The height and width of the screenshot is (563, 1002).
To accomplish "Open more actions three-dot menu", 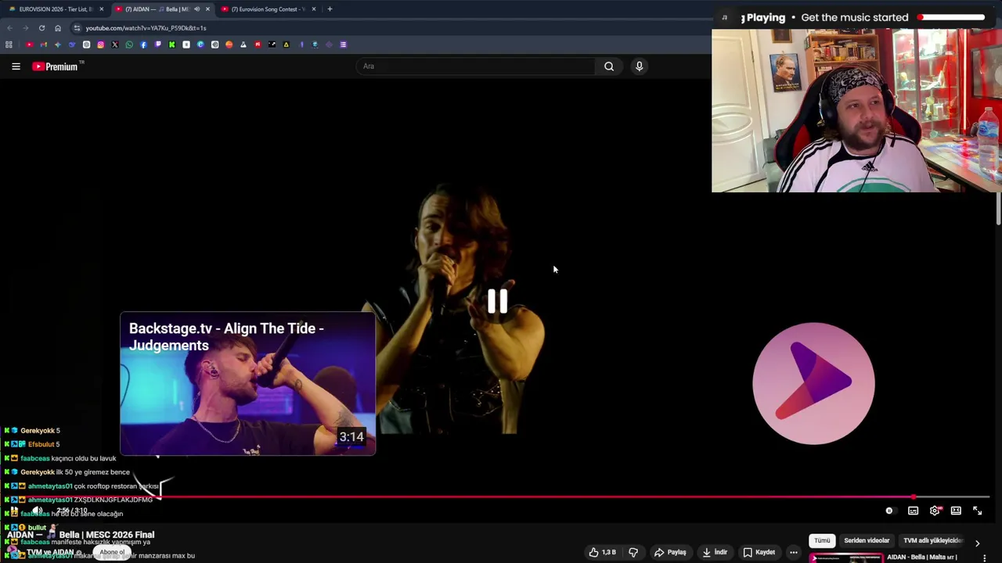I will 793,552.
